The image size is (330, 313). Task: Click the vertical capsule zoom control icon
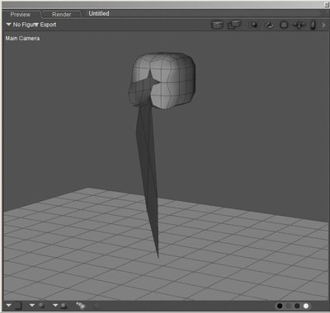313,25
